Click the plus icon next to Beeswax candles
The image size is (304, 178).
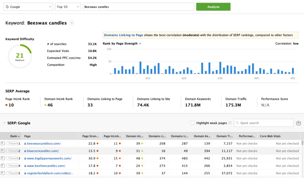point(72,23)
